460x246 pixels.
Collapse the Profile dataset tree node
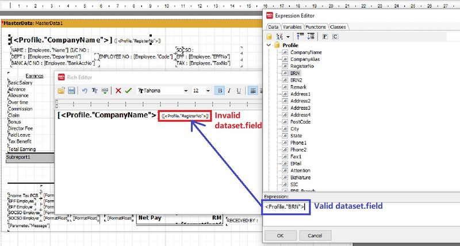click(x=269, y=45)
